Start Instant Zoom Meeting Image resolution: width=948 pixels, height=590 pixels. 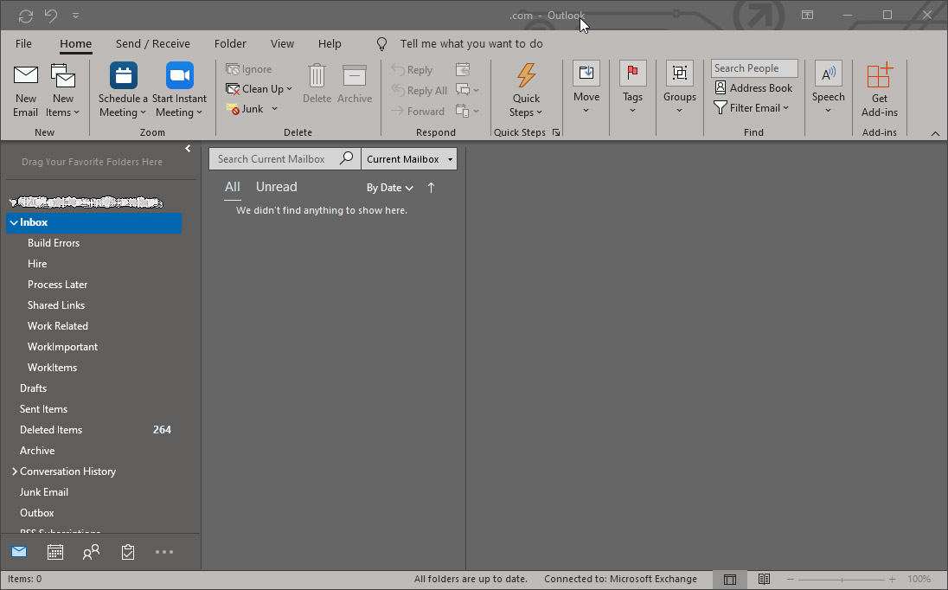click(x=179, y=91)
